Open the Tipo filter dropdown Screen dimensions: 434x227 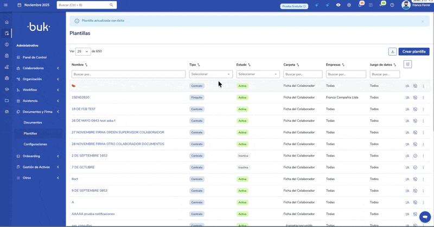210,74
